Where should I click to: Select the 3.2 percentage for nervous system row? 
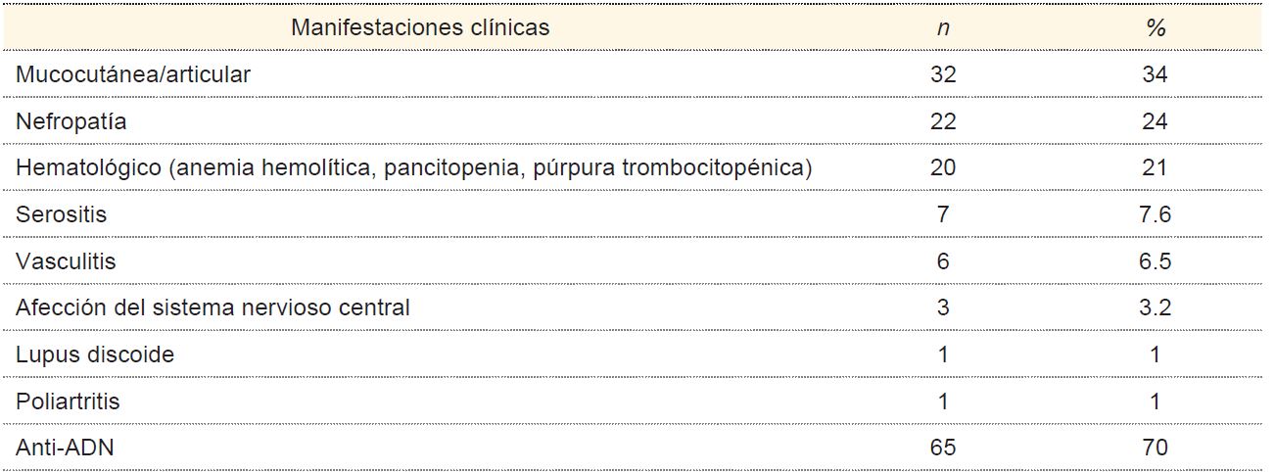(x=1156, y=307)
